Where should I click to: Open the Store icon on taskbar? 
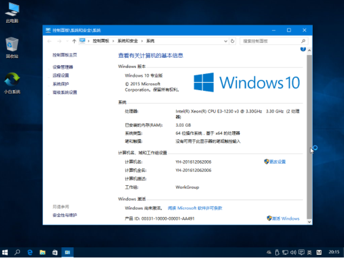(55, 253)
